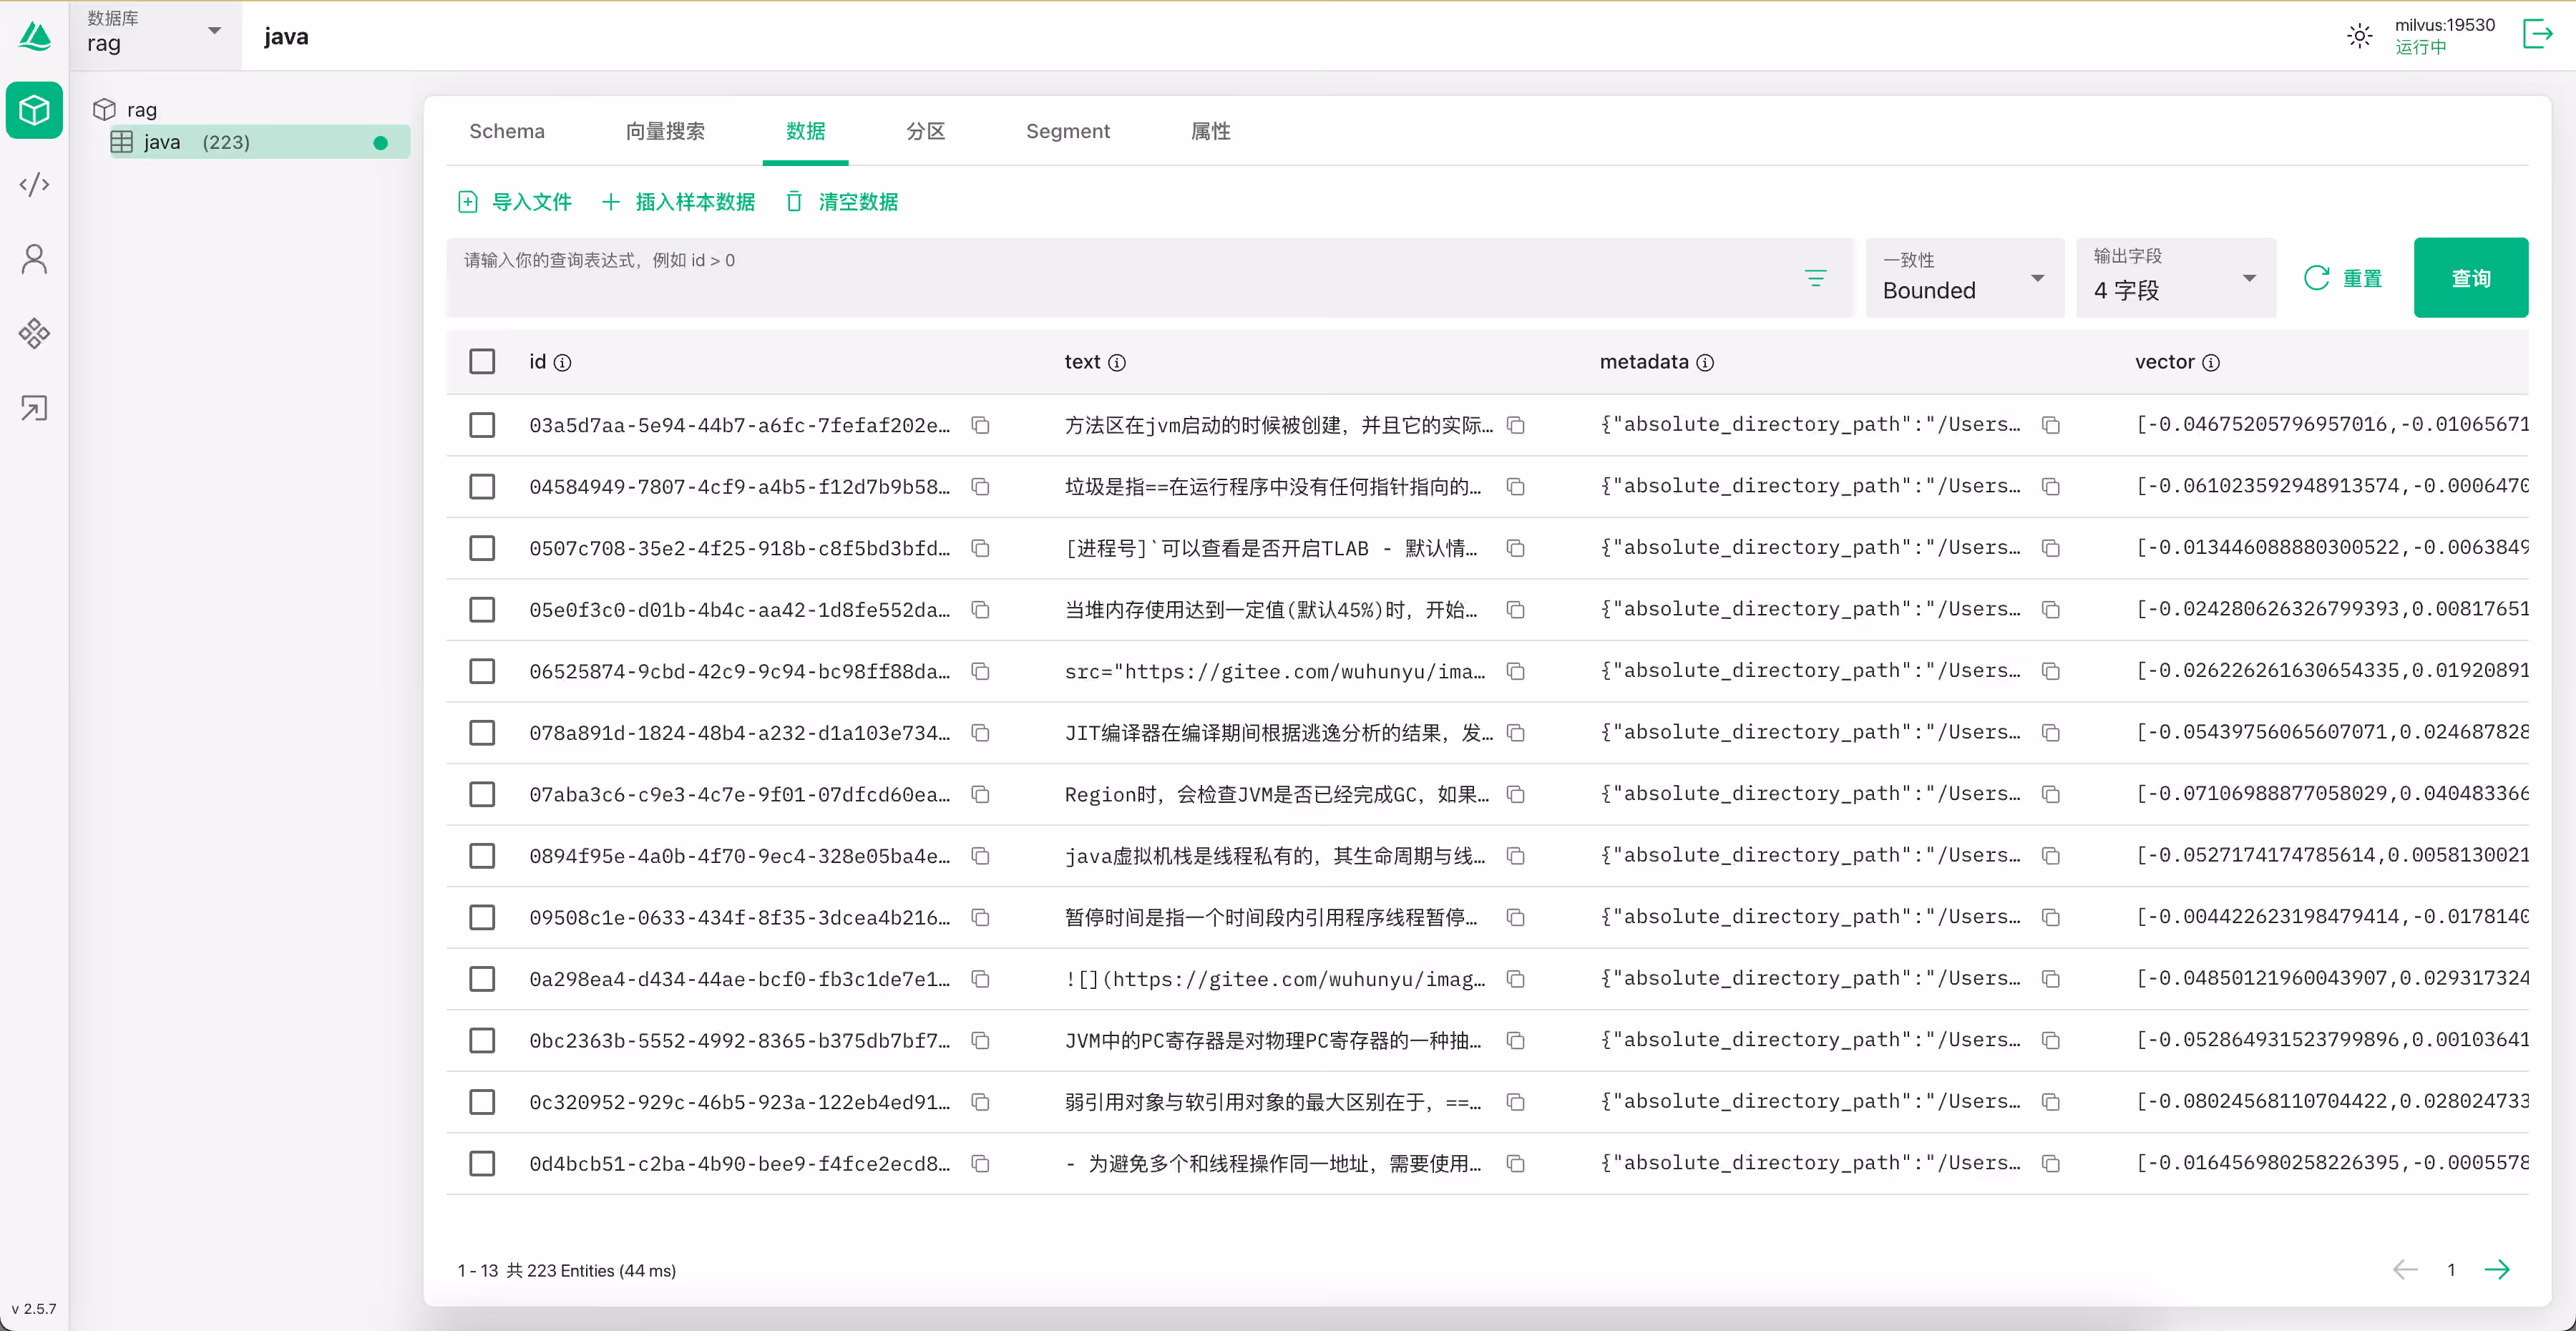The width and height of the screenshot is (2576, 1331).
Task: Switch to the 属性 tab
Action: (x=1210, y=131)
